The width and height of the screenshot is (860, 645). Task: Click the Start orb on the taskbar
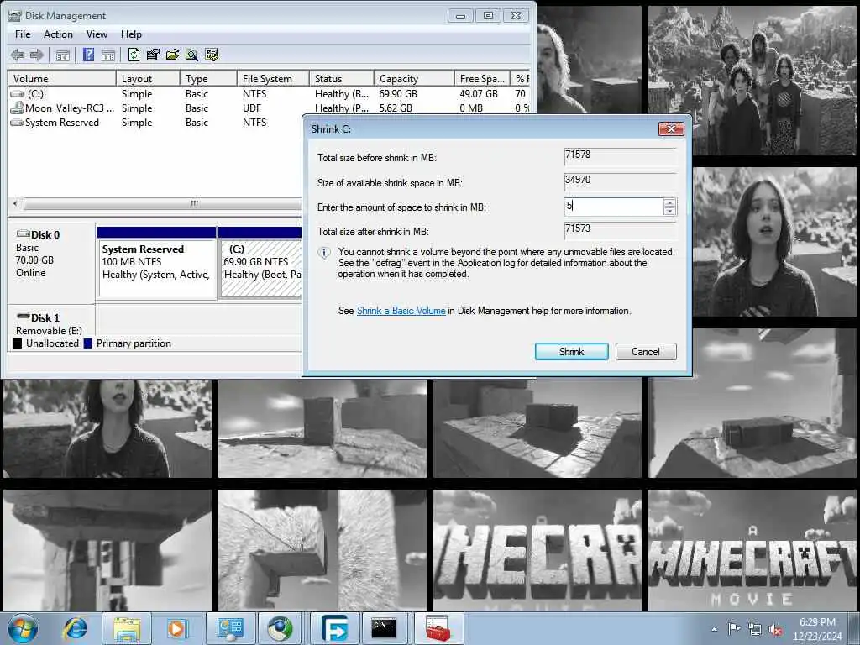tap(23, 628)
